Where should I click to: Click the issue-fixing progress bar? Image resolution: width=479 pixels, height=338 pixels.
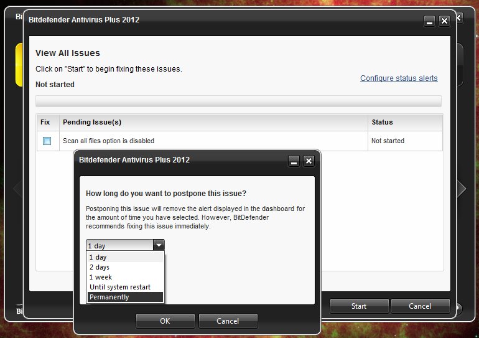click(x=239, y=101)
